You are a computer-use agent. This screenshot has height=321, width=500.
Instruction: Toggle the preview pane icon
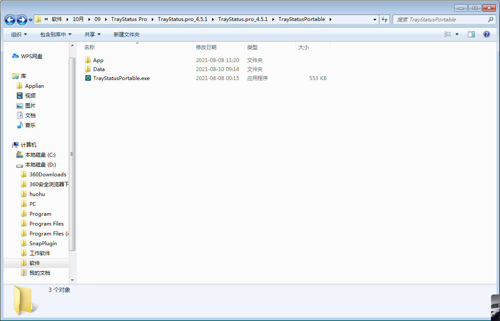tap(471, 34)
